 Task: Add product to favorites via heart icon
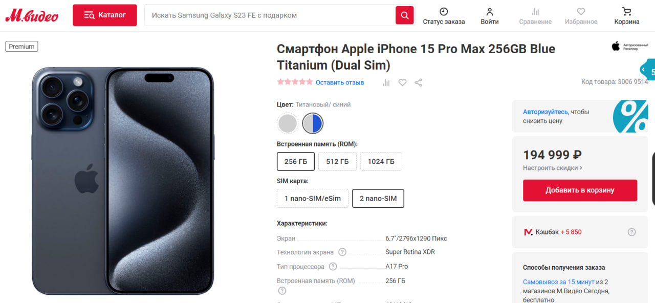pyautogui.click(x=402, y=82)
